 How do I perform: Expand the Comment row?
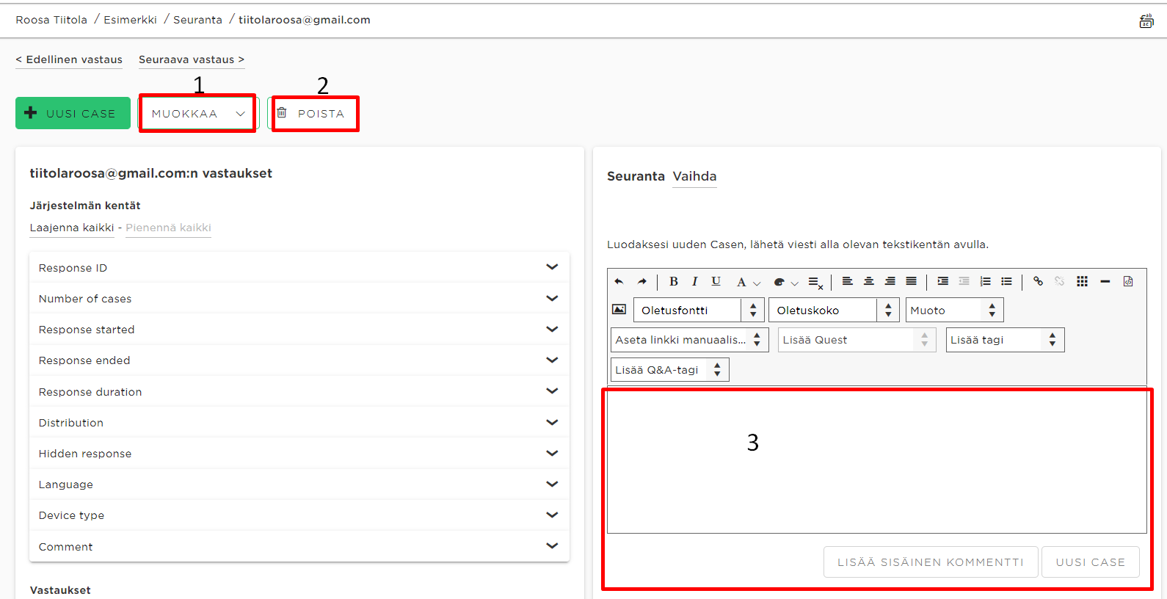(x=299, y=546)
